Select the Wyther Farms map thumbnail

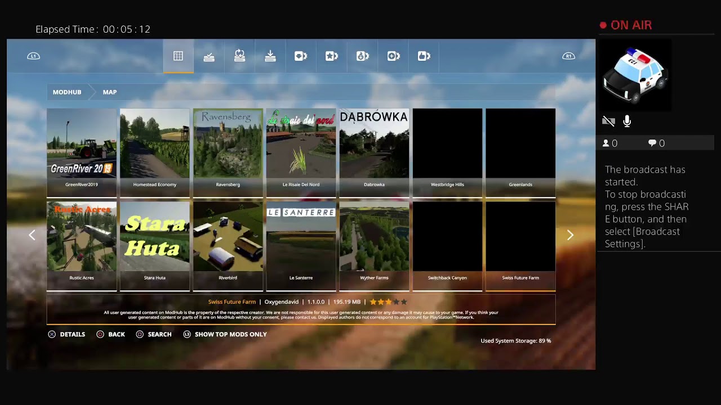pyautogui.click(x=375, y=237)
